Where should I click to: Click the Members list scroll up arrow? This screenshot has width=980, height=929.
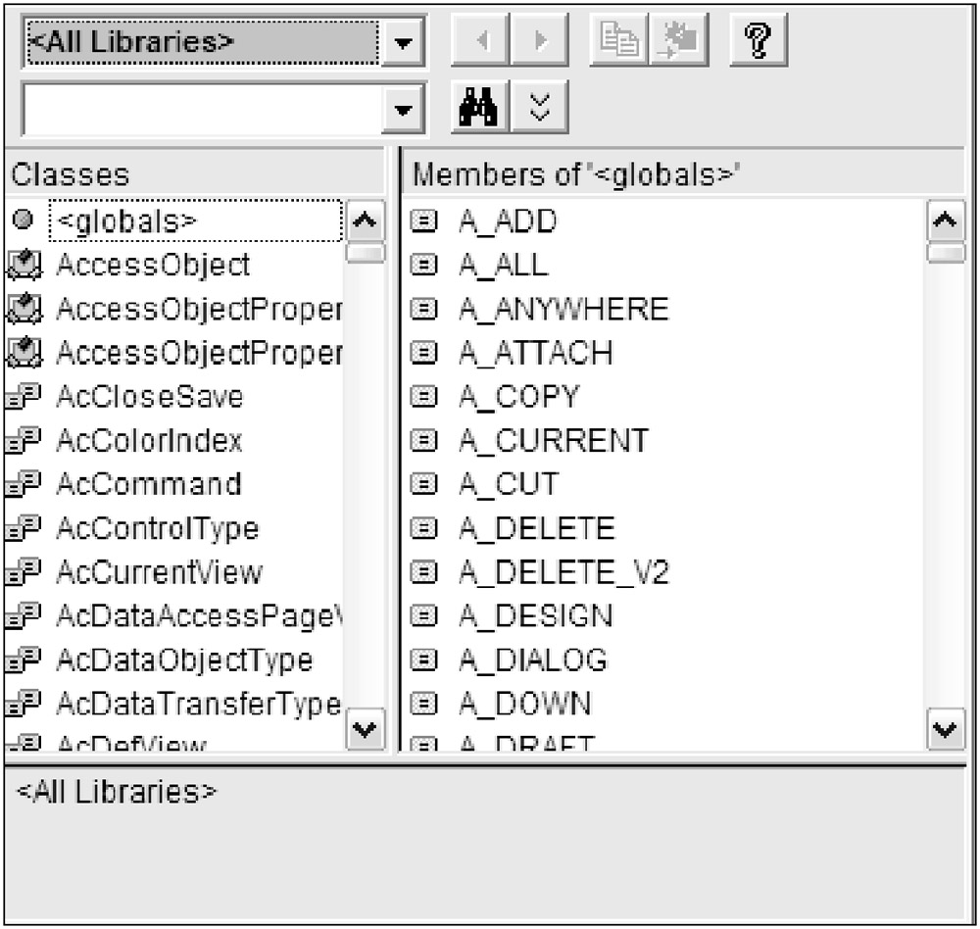(x=947, y=221)
